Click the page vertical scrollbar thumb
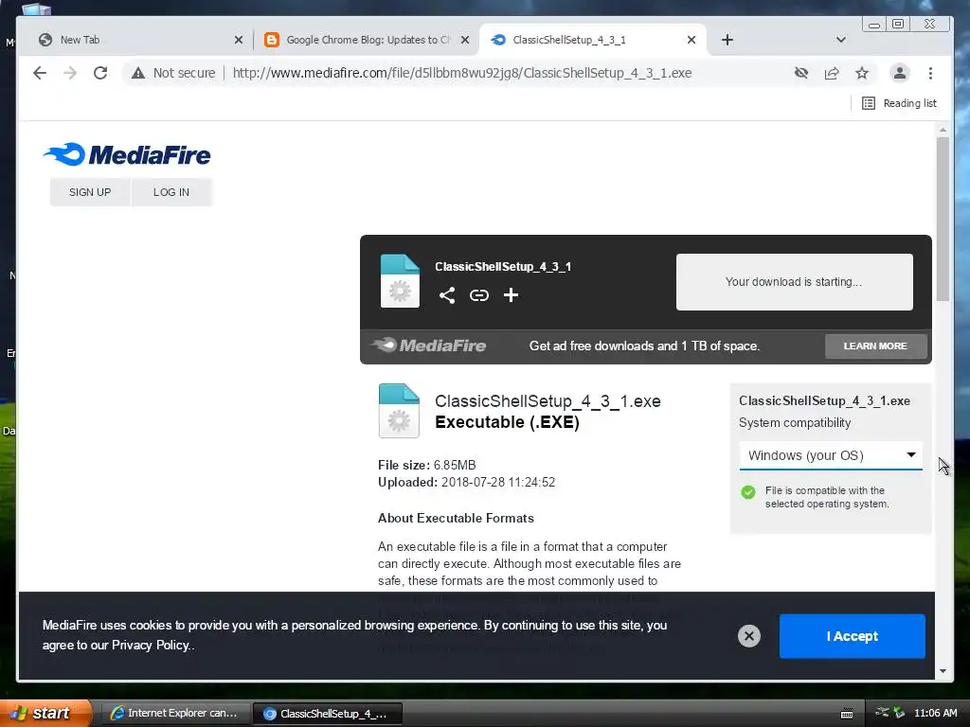This screenshot has width=970, height=727. [943, 219]
